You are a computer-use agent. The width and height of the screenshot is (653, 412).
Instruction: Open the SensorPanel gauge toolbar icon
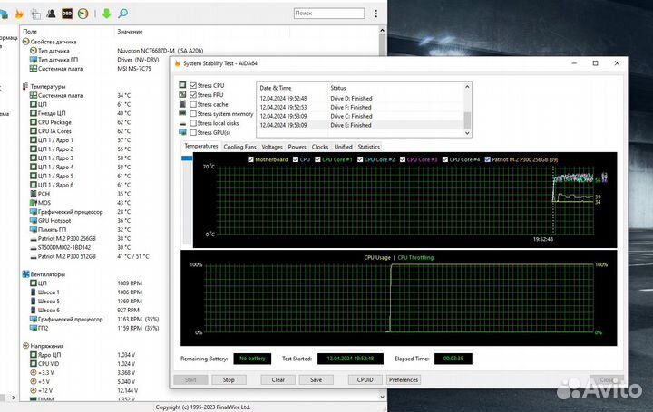(83, 14)
